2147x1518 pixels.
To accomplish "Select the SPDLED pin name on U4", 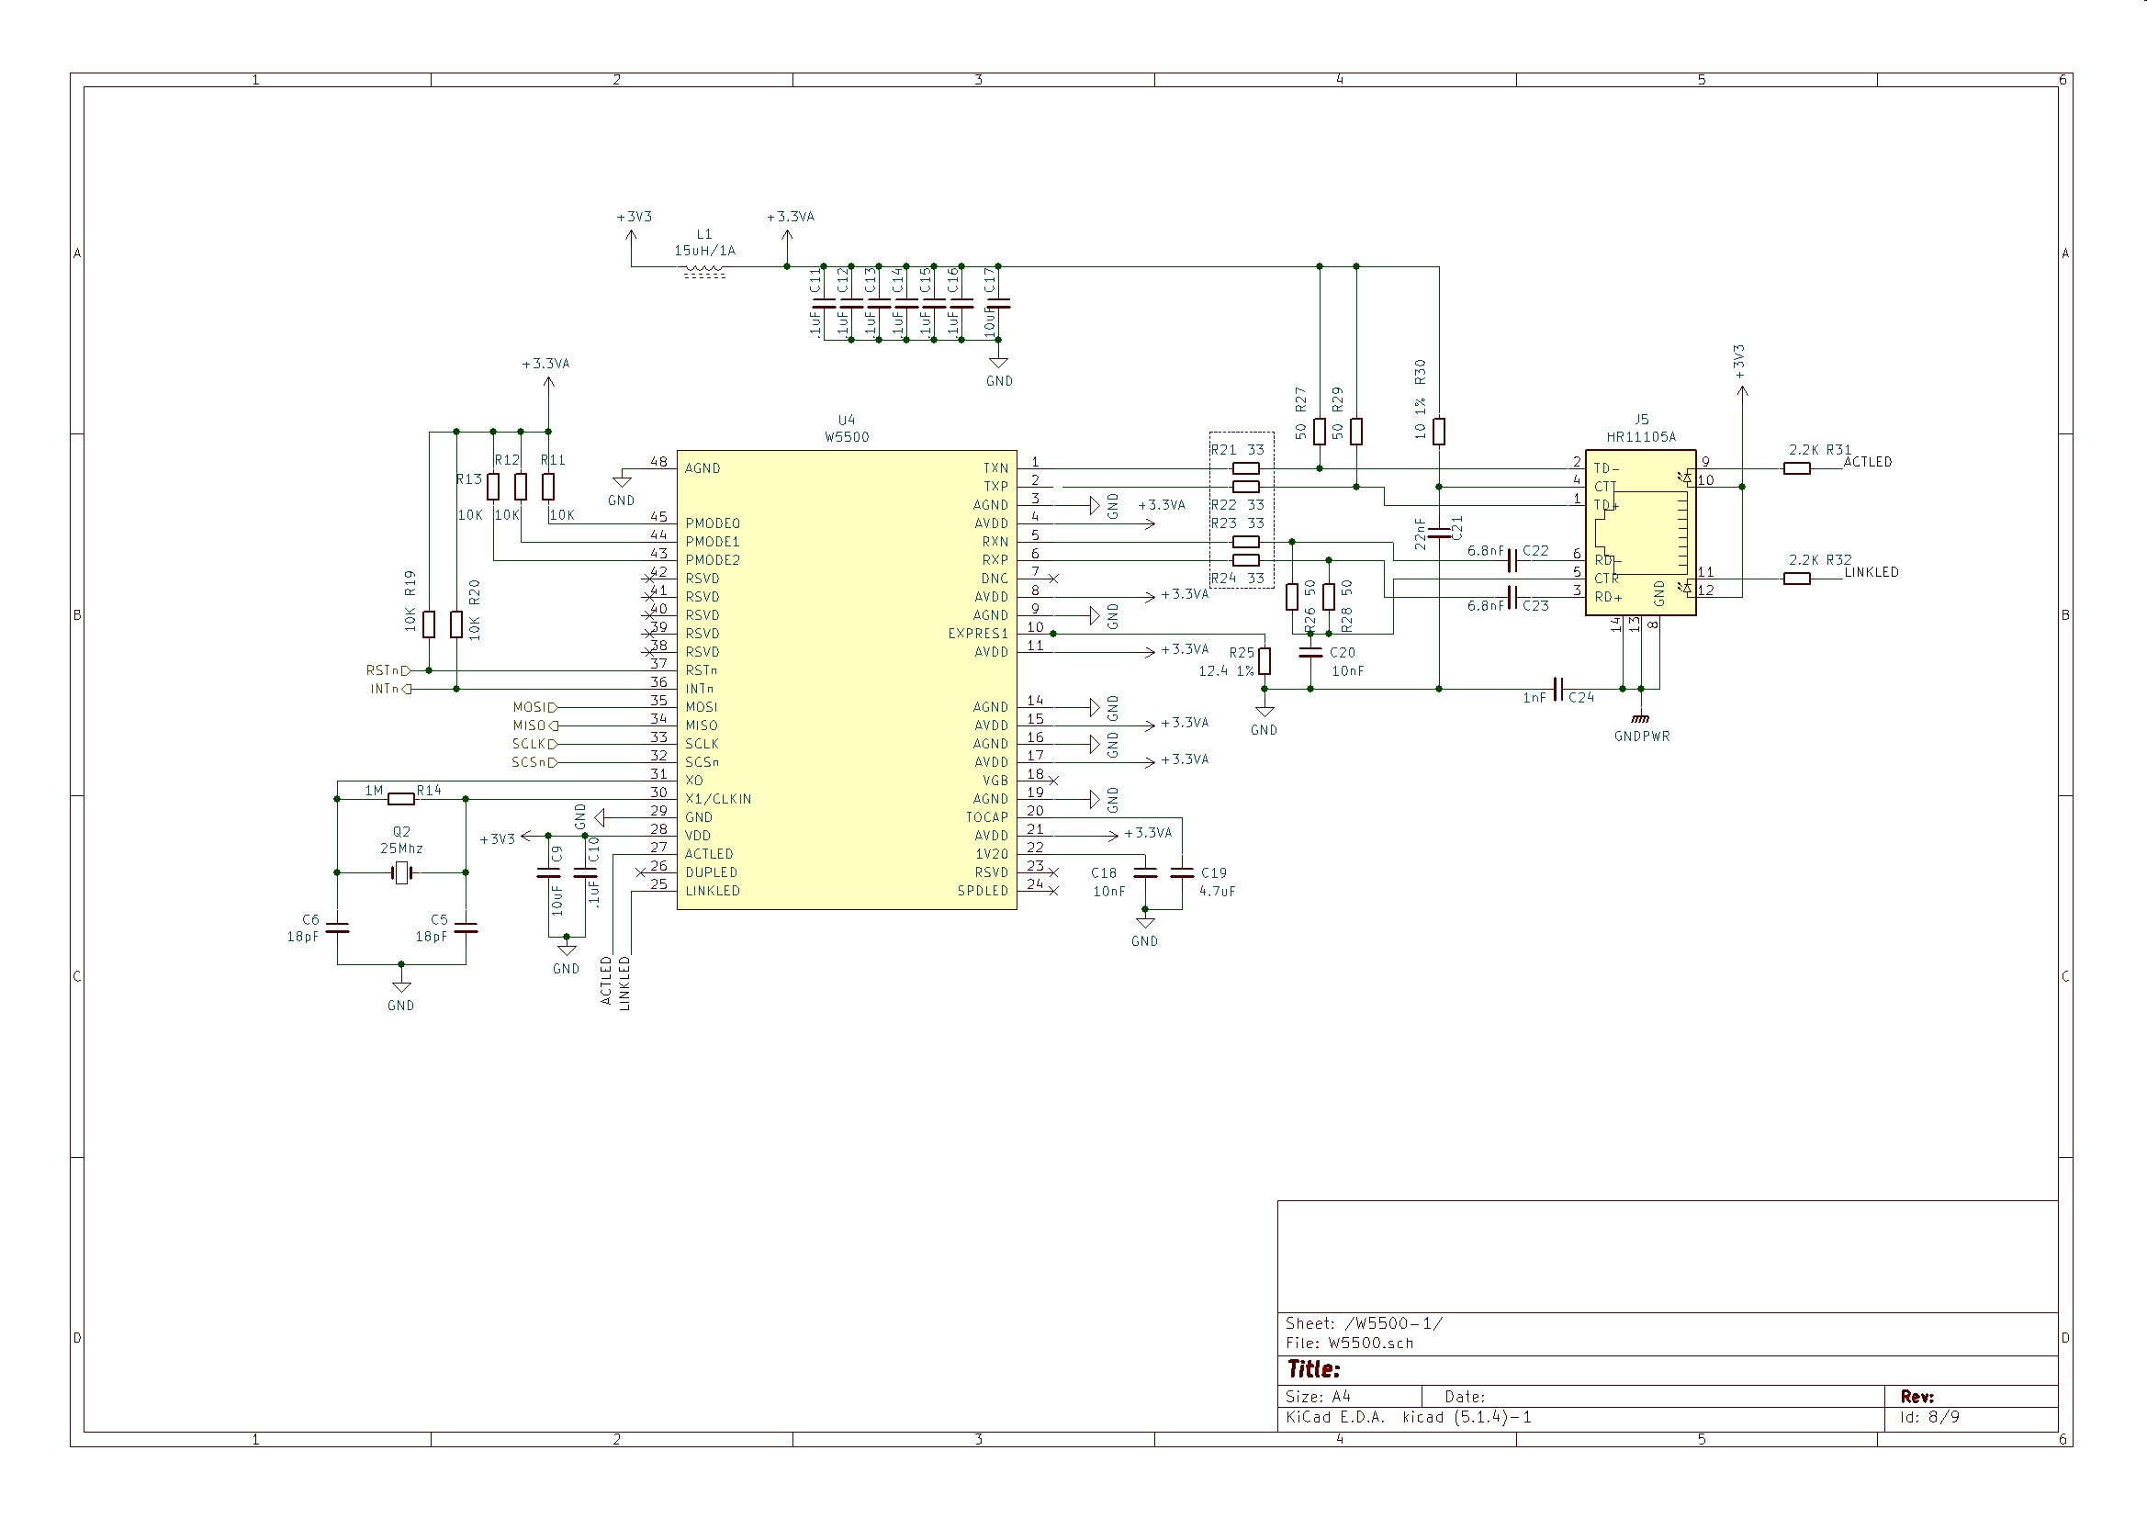I will pos(983,892).
